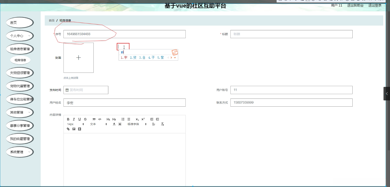Open the 发布时间 date picker field
Image resolution: width=390 pixels, height=187 pixels.
coord(86,90)
